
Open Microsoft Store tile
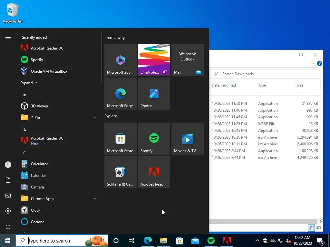(121, 139)
